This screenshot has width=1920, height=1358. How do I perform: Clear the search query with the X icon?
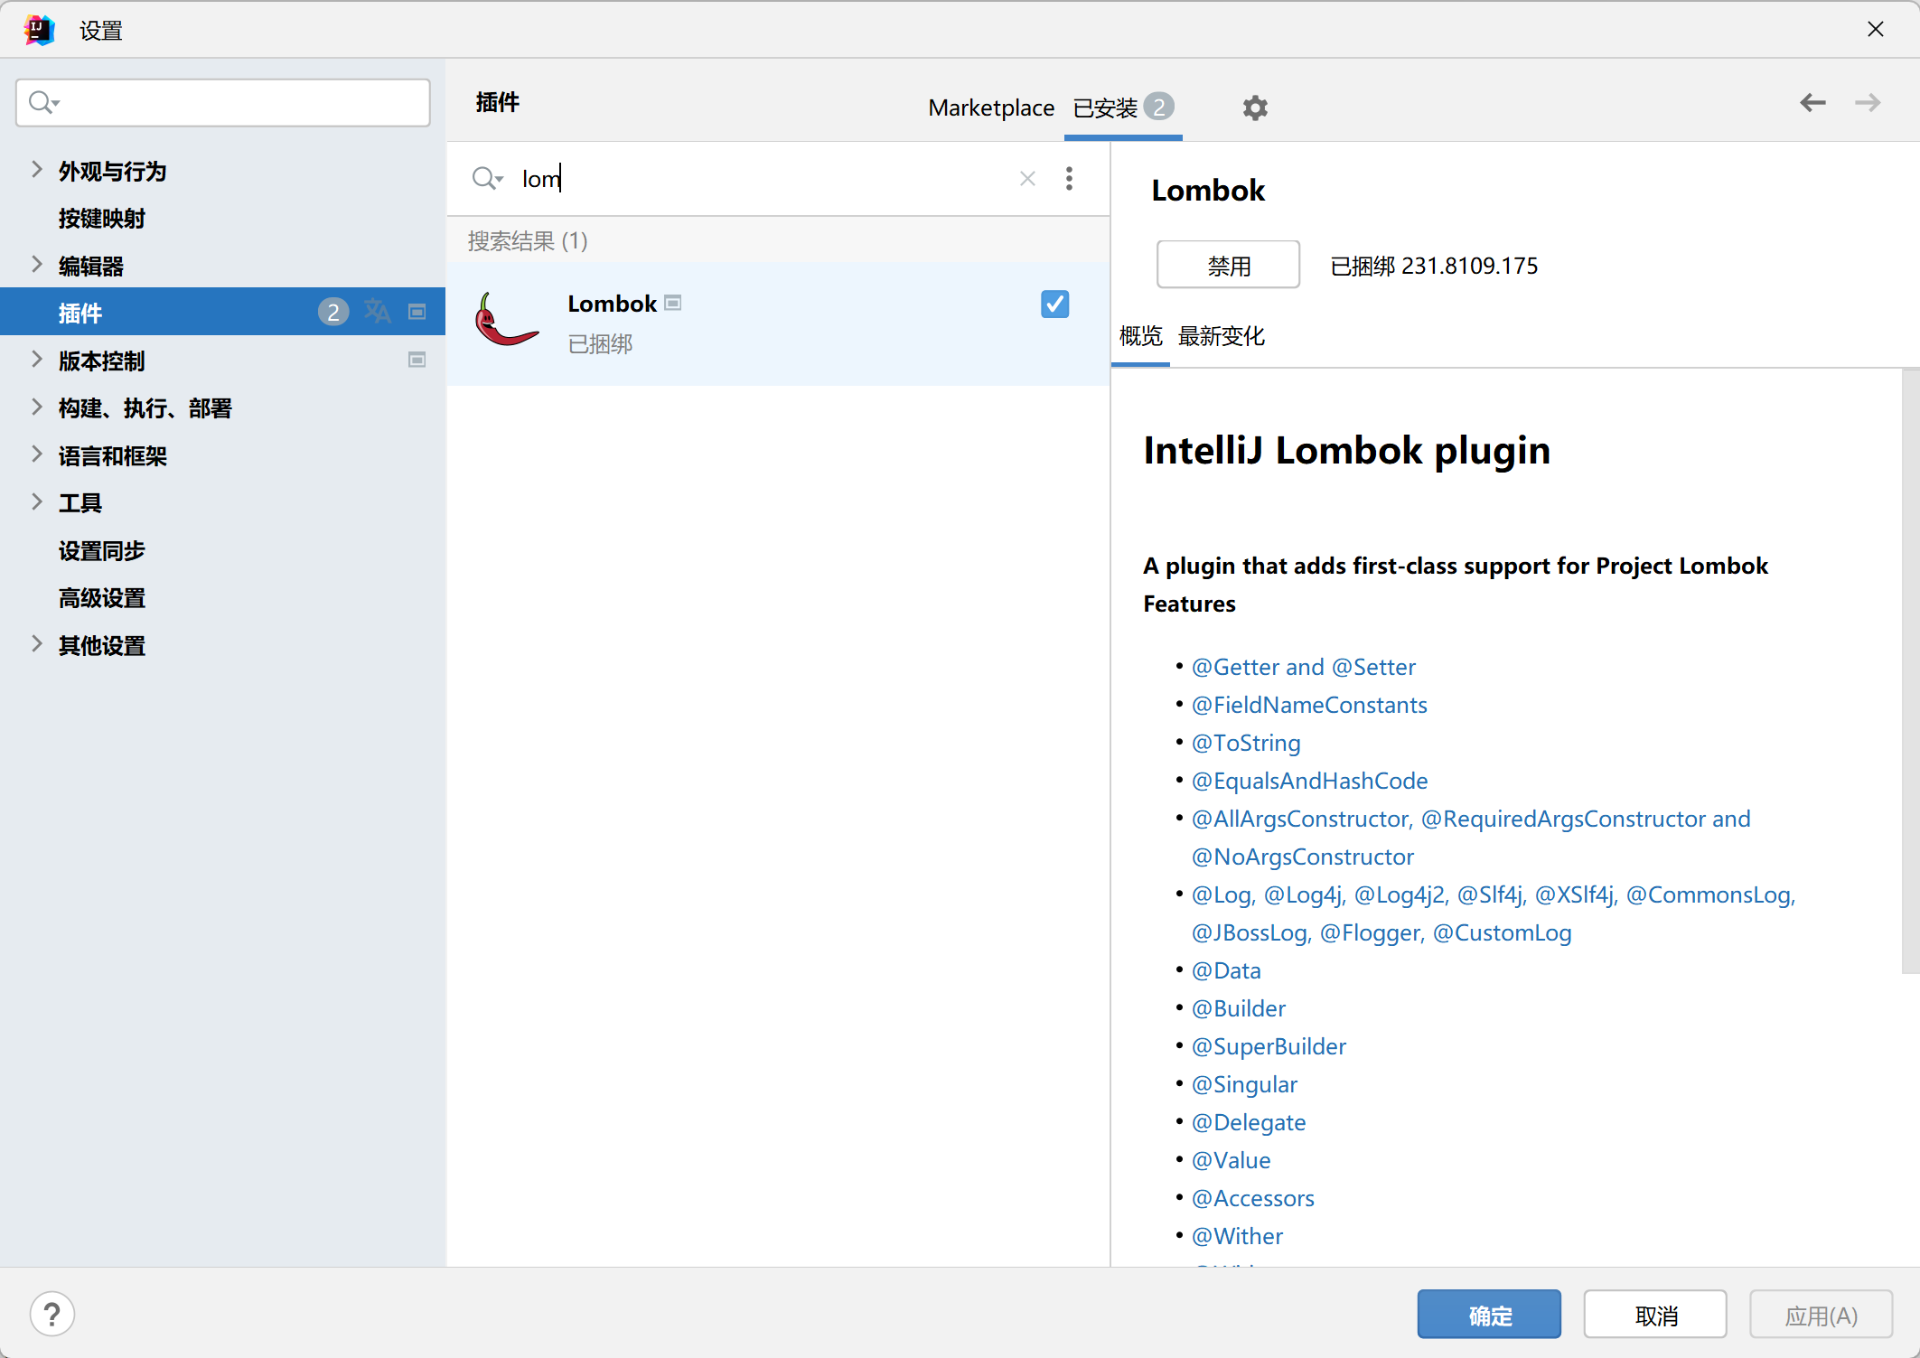pos(1027,178)
